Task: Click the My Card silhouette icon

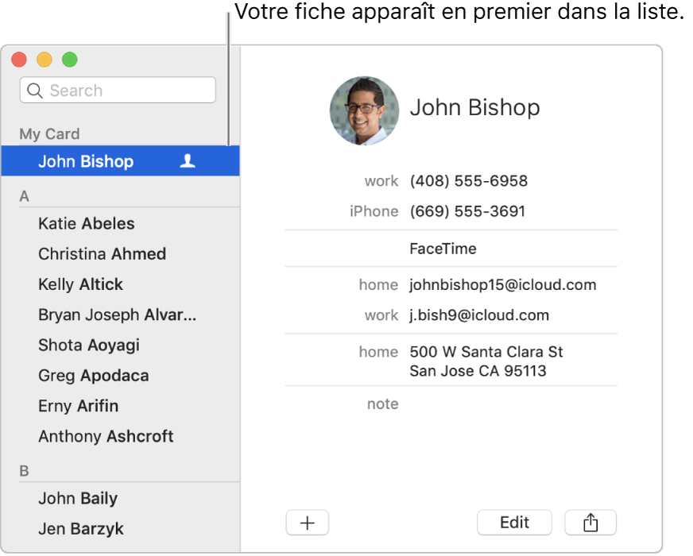Action: click(188, 161)
